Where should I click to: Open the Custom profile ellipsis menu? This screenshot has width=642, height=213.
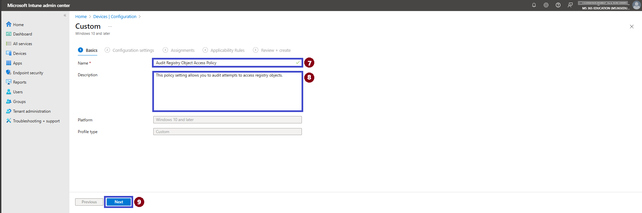click(x=110, y=26)
